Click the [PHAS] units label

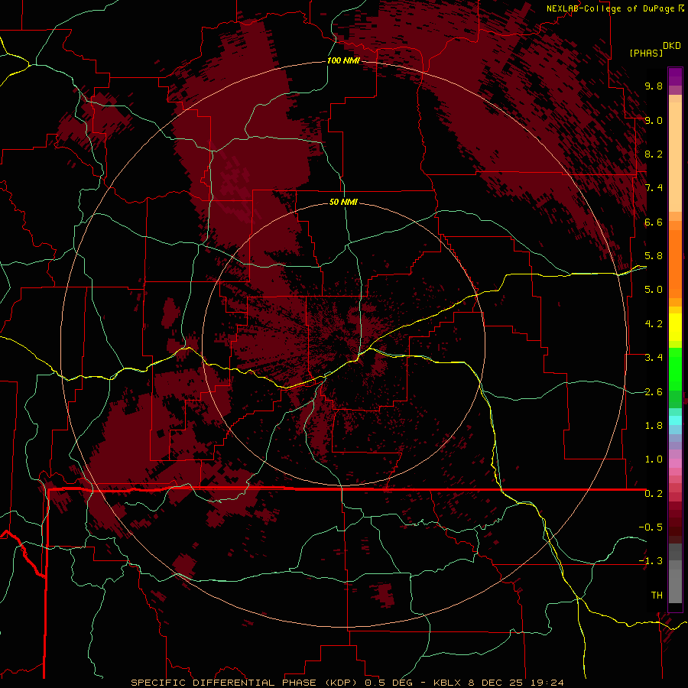click(645, 53)
